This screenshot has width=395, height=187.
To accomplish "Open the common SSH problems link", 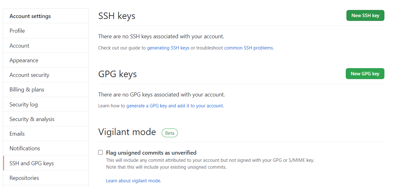I will [248, 48].
